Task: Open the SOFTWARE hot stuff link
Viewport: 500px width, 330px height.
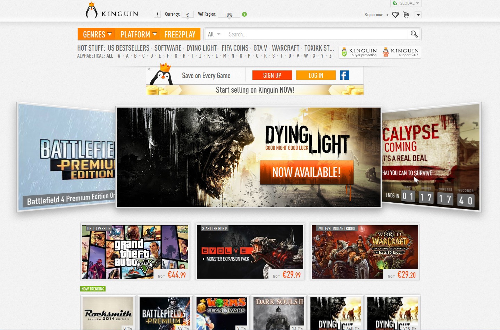Action: click(x=168, y=48)
